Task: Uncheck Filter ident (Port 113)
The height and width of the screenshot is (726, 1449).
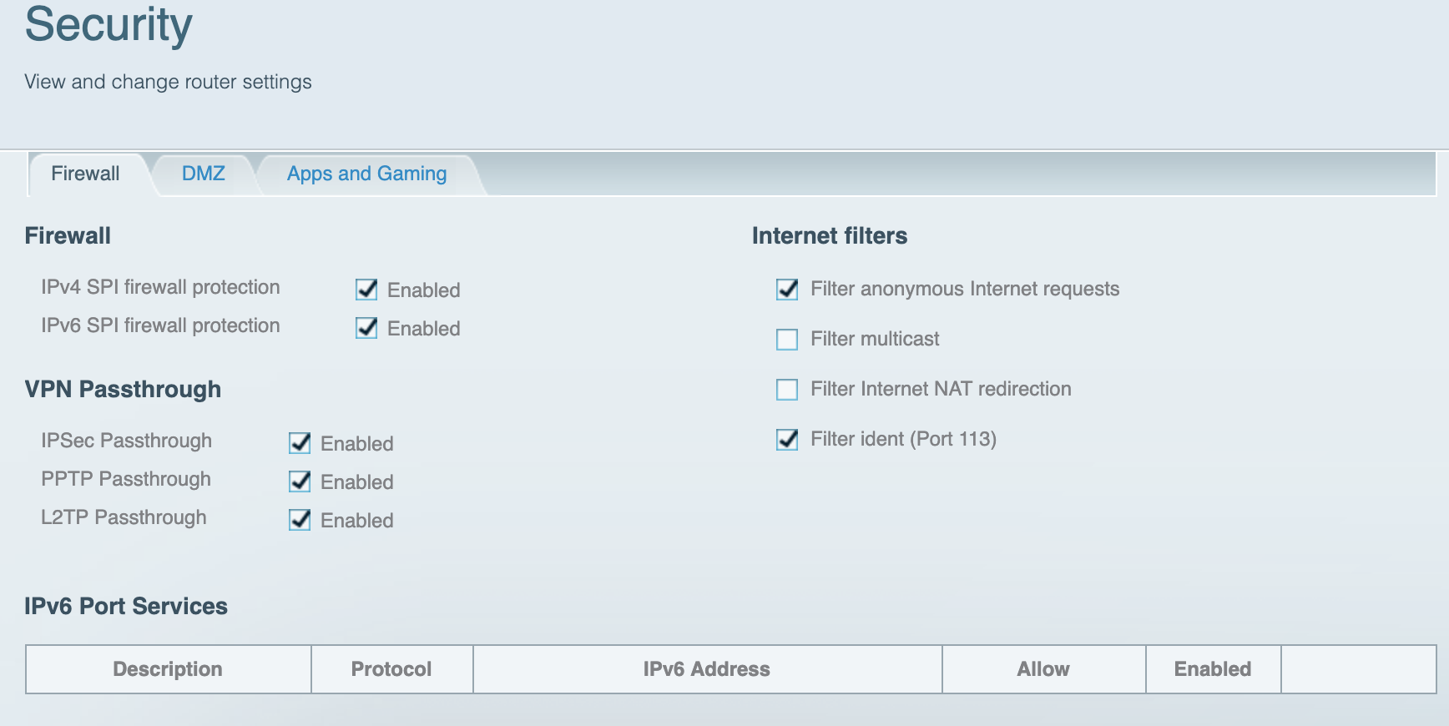Action: pyautogui.click(x=787, y=439)
